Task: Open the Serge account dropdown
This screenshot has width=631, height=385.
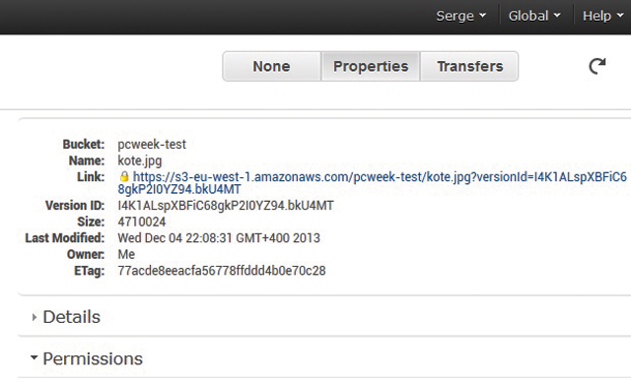Action: [460, 16]
